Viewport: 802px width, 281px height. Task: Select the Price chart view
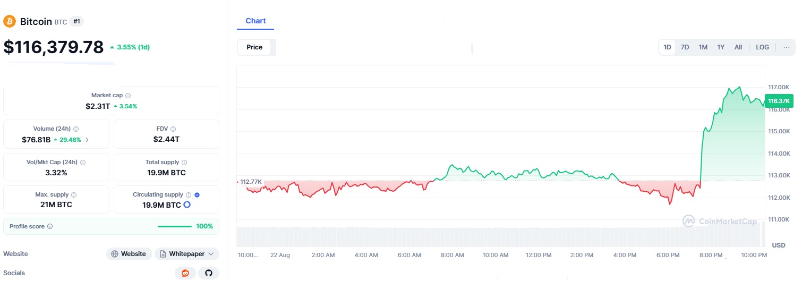[x=254, y=47]
